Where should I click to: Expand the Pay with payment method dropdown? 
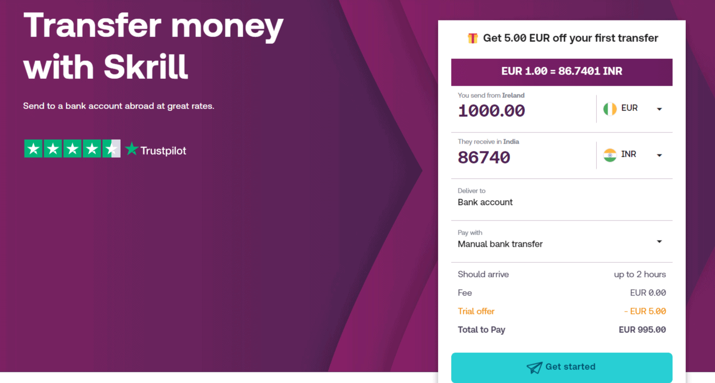660,241
